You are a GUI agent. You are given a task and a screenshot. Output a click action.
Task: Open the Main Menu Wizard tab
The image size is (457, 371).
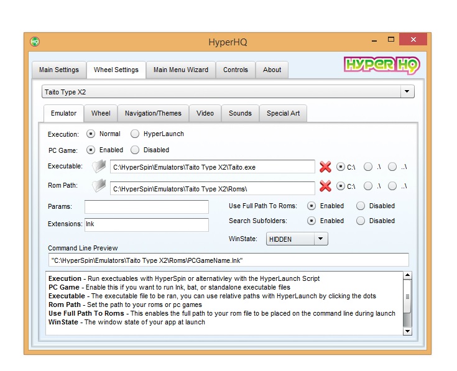181,70
